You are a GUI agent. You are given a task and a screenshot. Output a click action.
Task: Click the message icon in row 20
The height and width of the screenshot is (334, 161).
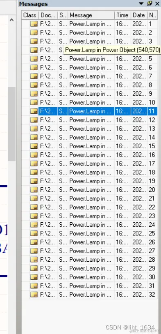point(34,190)
